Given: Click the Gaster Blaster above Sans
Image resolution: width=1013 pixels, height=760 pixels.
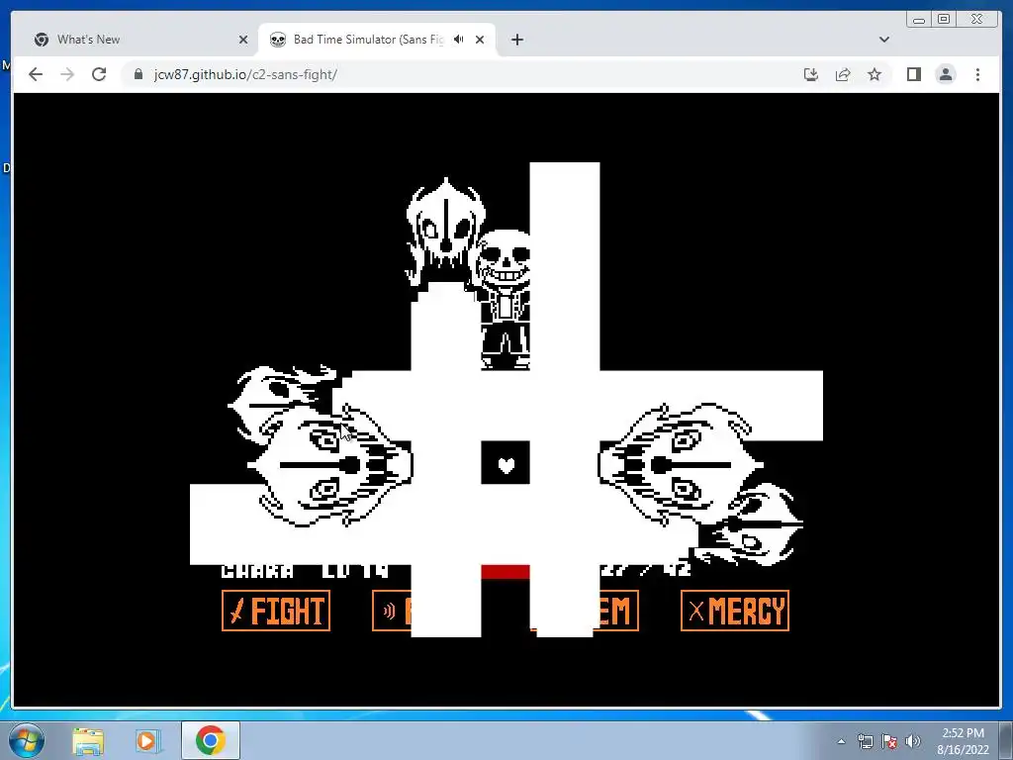Looking at the screenshot, I should pos(444,231).
